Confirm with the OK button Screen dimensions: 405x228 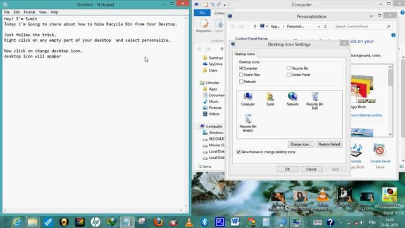(287, 169)
